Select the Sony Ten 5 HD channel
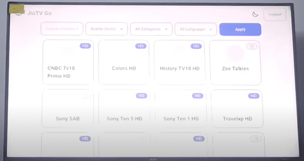 pyautogui.click(x=124, y=108)
